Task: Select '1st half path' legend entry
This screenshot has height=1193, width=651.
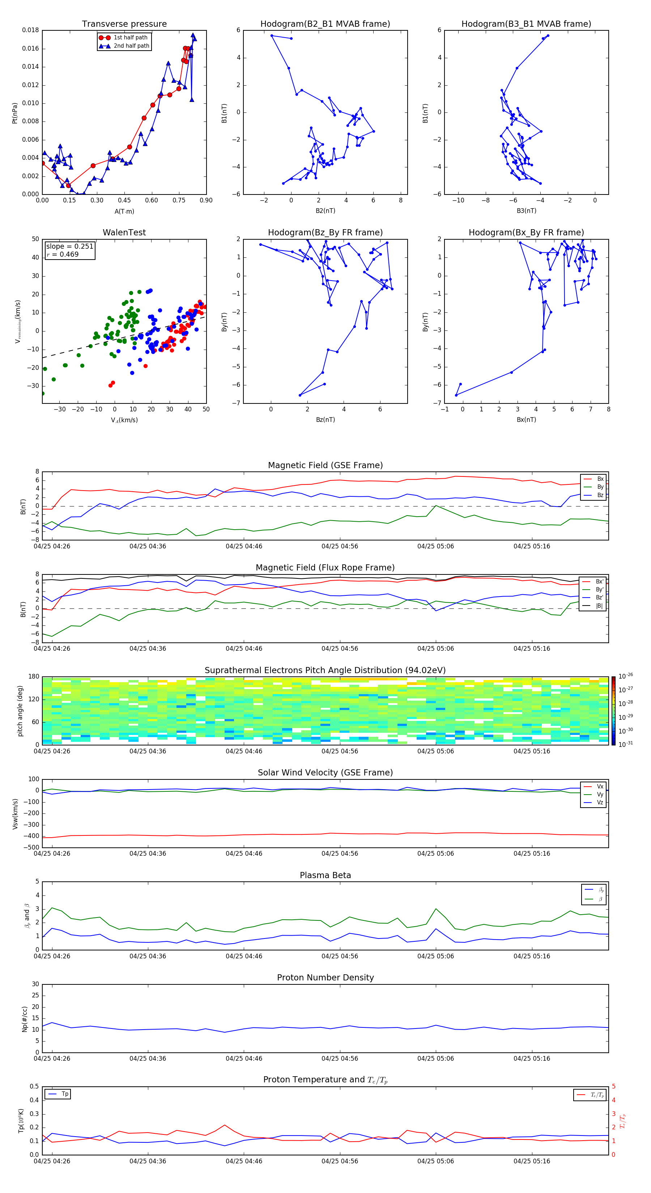Action: point(124,38)
